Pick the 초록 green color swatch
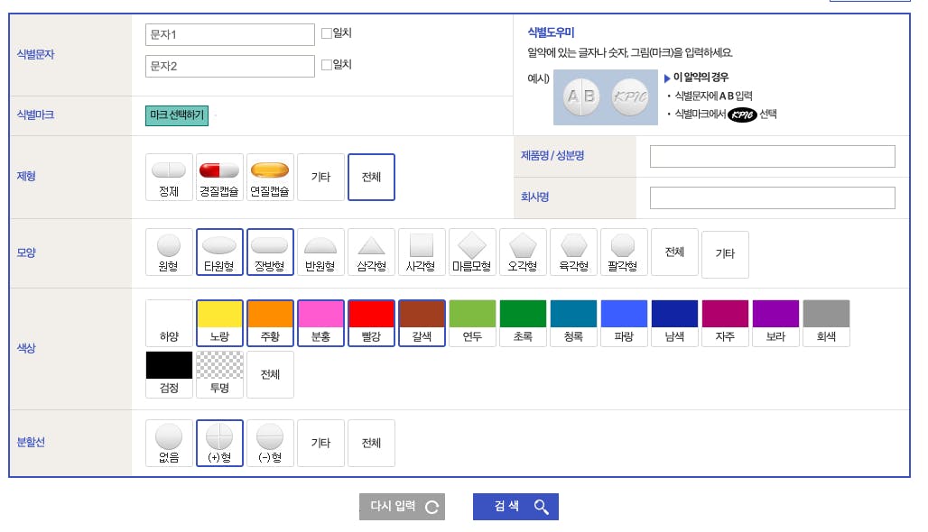Screen dimensions: 928x532 tap(523, 324)
